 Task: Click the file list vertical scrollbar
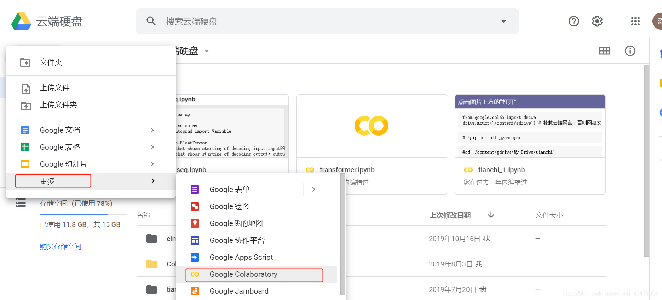[x=646, y=161]
